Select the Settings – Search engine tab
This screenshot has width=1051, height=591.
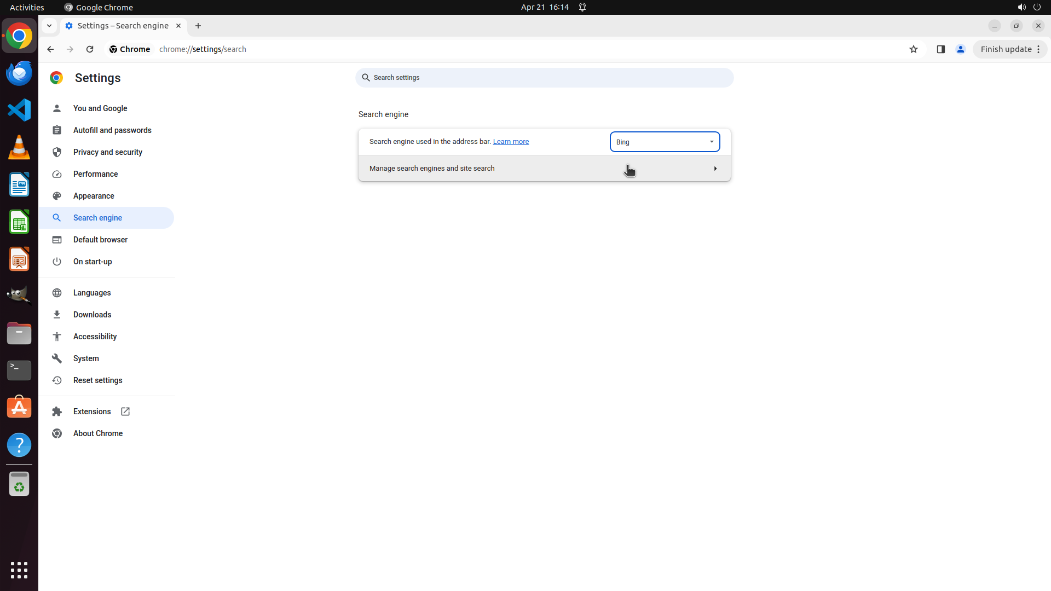tap(123, 26)
